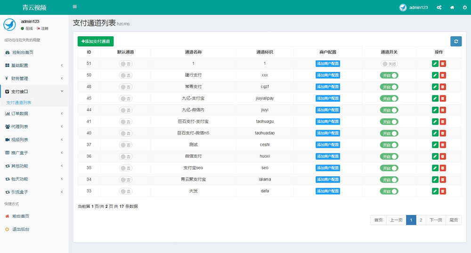Click the red delete icon for 常青支付
Viewport: 471px width, 253px height.
(x=443, y=87)
